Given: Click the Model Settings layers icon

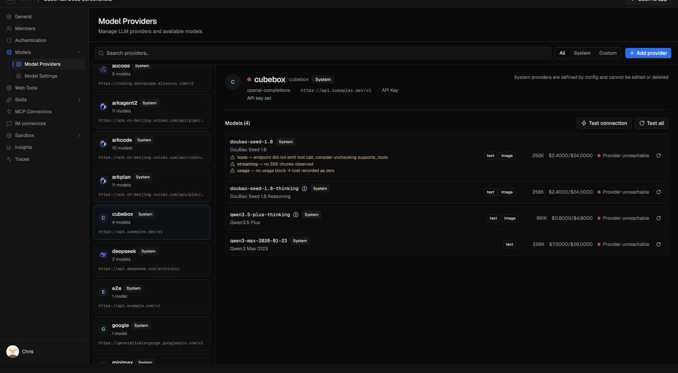Looking at the screenshot, I should point(19,76).
